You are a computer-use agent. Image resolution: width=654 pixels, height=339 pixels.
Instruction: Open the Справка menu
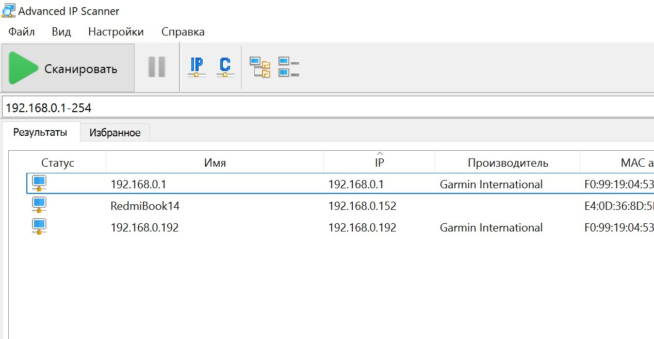[x=183, y=32]
